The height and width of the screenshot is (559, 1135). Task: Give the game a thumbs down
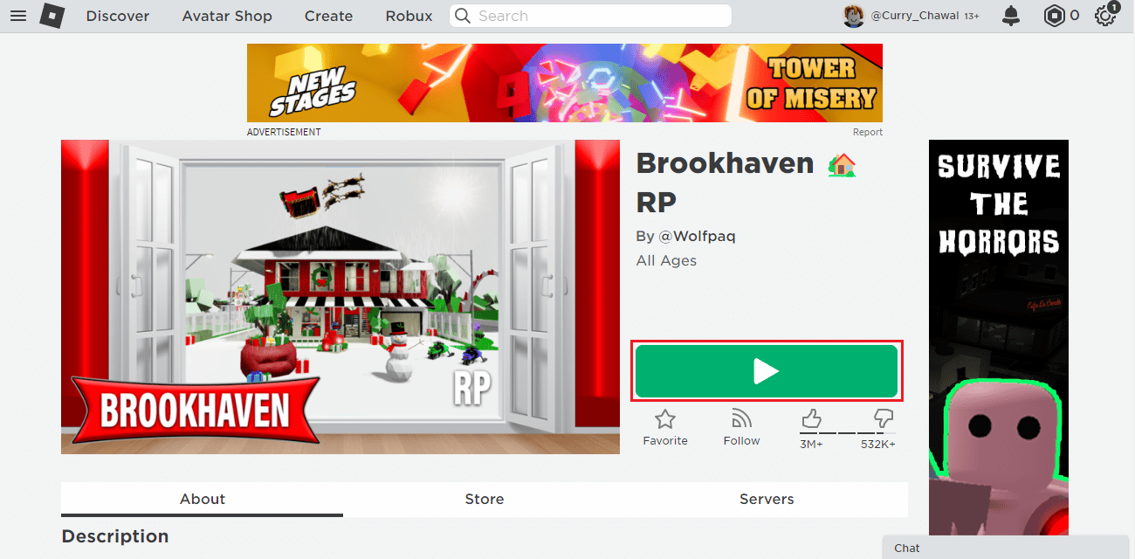pyautogui.click(x=884, y=419)
